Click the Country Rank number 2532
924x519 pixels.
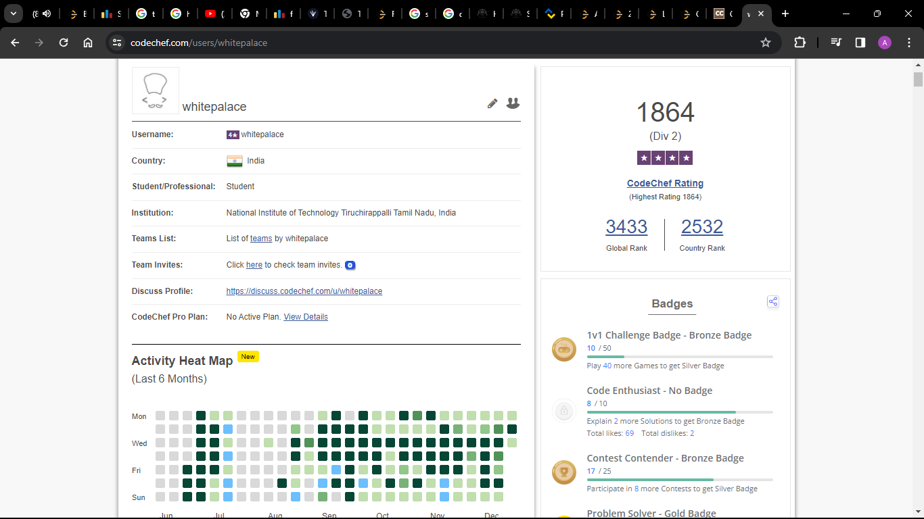(702, 226)
